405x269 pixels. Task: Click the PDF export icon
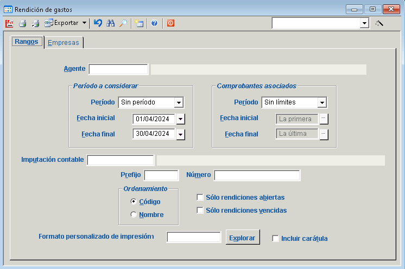click(9, 23)
